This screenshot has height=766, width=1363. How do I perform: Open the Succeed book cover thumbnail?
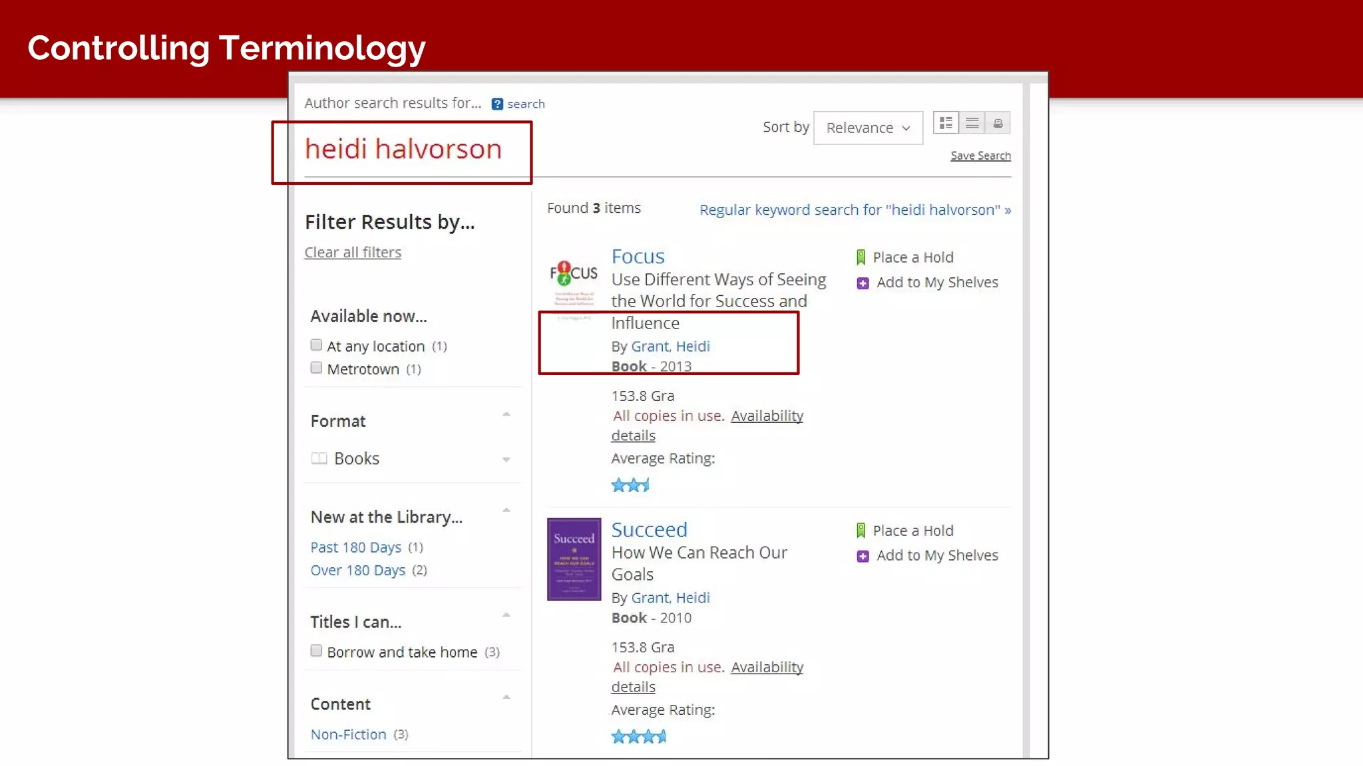pos(574,559)
